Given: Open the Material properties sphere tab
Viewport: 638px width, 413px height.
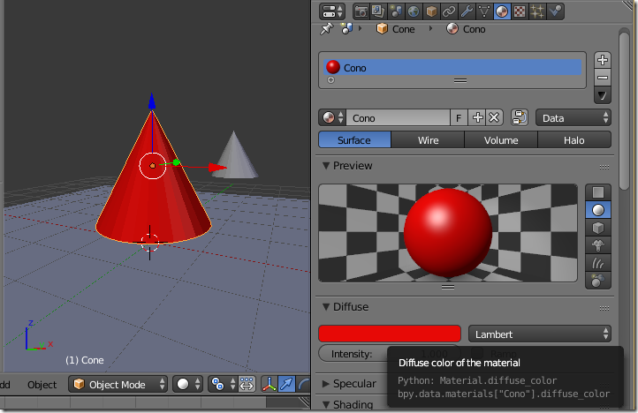Looking at the screenshot, I should (502, 11).
